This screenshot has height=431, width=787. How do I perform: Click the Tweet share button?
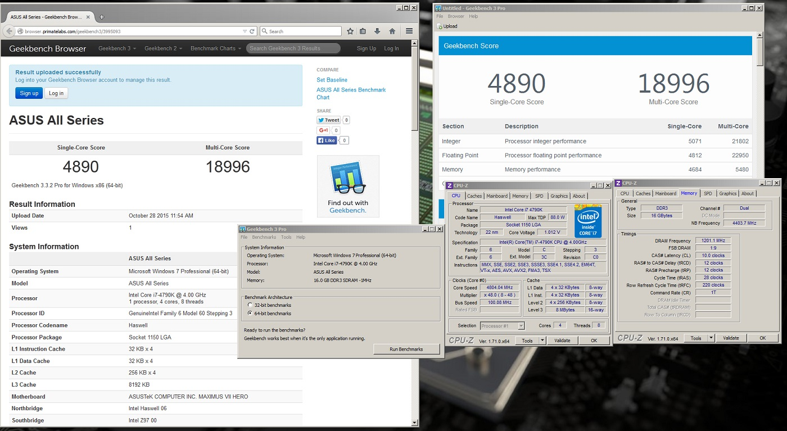(x=329, y=120)
